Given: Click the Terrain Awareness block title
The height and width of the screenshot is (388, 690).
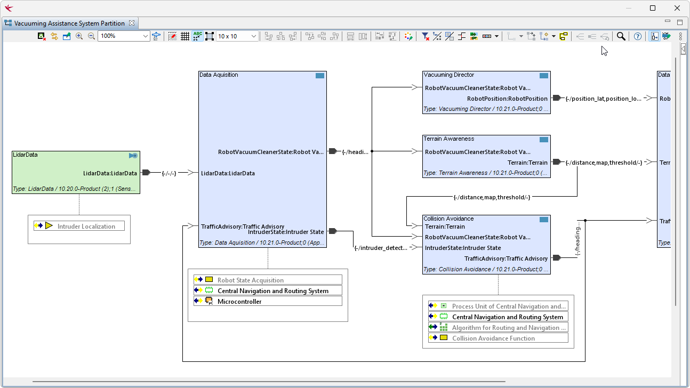Looking at the screenshot, I should [x=448, y=139].
